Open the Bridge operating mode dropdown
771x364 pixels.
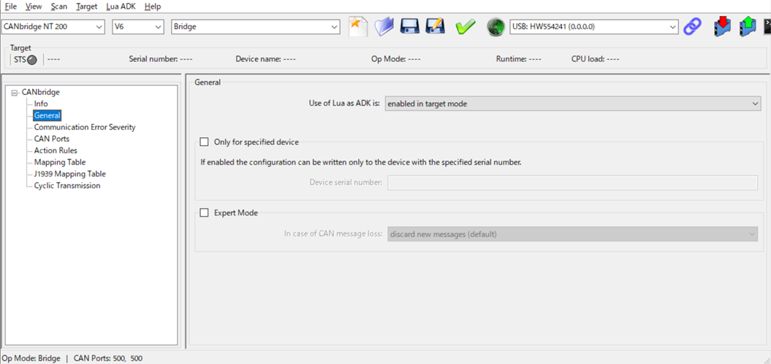pyautogui.click(x=256, y=27)
